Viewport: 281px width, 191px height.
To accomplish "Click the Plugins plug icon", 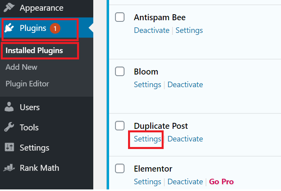I will pyautogui.click(x=9, y=28).
